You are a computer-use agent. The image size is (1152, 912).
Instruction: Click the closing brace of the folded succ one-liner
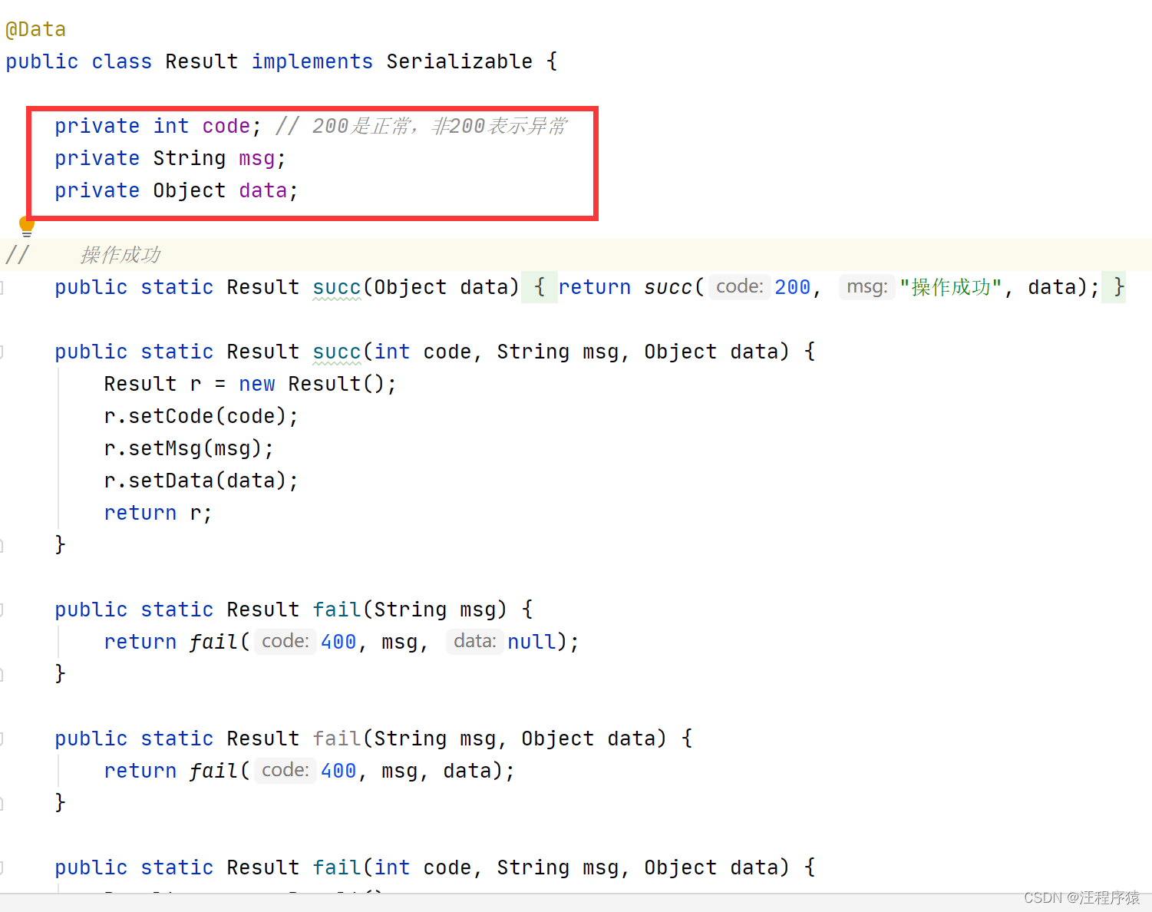(1119, 287)
